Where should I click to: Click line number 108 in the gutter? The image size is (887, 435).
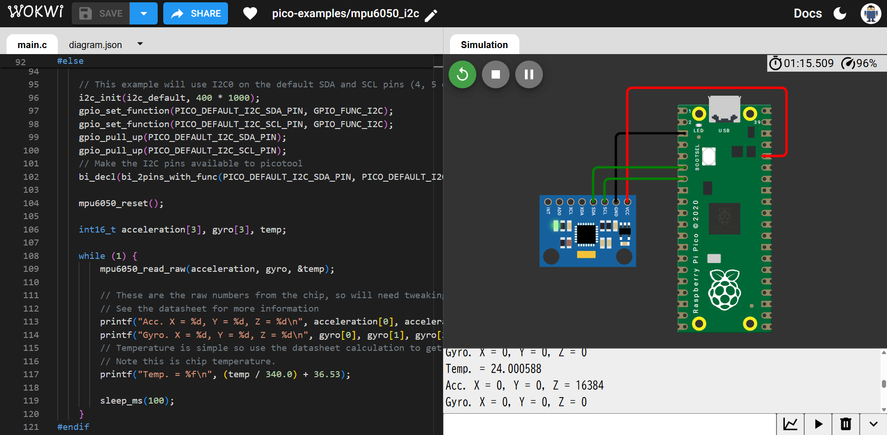point(31,256)
